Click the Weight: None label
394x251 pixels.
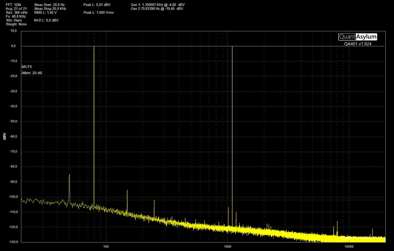(x=16, y=24)
